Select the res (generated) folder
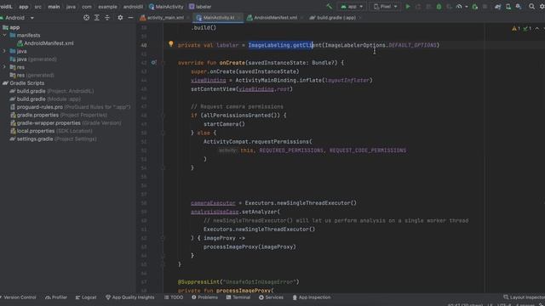 tap(32, 75)
